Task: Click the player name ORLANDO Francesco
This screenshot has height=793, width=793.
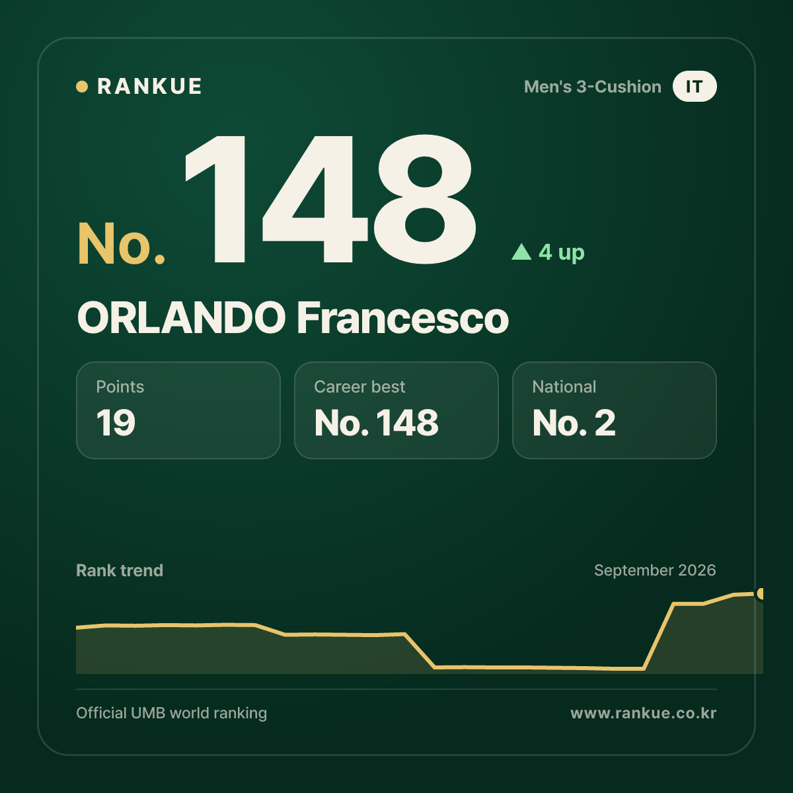Action: pos(293,318)
